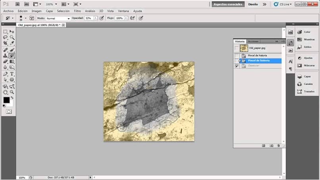Switch to the Diseño workspace
Screen dimensions: 320x180
pyautogui.click(x=253, y=4)
